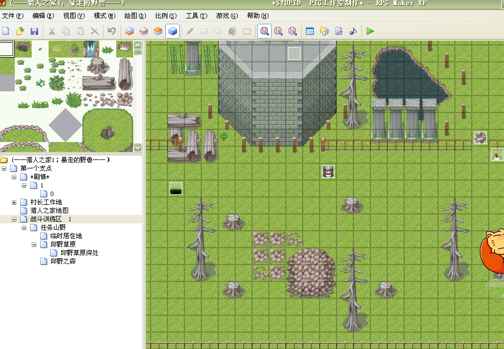Screen dimensions: 504x349
Task: Collapse map 1 tree node
Action: (24, 185)
